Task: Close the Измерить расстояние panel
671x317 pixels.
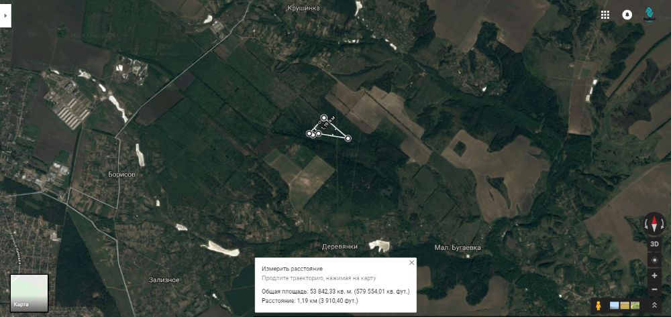Action: [x=412, y=262]
